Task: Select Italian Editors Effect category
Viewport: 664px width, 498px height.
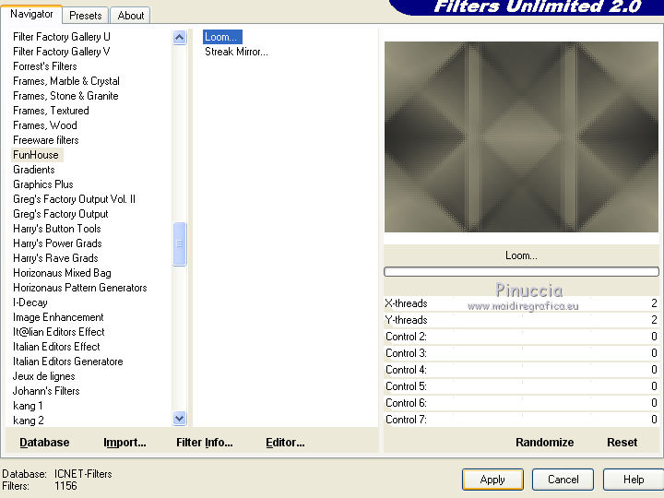Action: coord(56,347)
